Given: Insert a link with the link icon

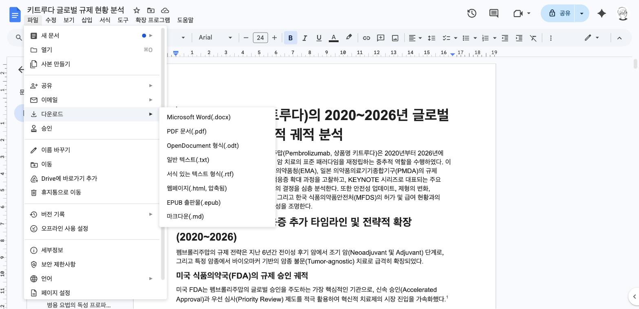Looking at the screenshot, I should [366, 38].
